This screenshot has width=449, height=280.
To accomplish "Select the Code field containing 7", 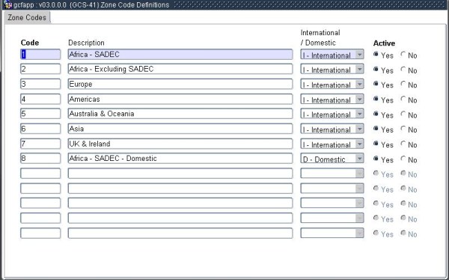I will click(x=40, y=144).
